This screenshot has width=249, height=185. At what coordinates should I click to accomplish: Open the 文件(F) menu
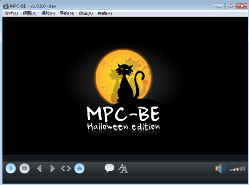pyautogui.click(x=11, y=14)
